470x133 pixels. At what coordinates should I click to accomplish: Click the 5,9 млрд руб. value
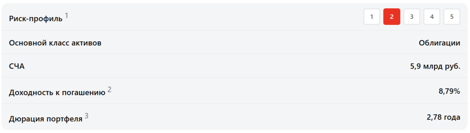pos(435,66)
